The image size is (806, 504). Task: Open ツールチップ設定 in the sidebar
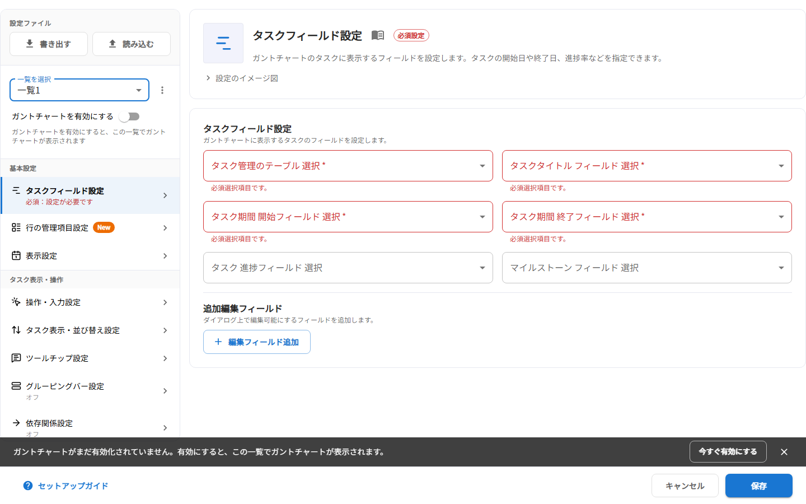(x=90, y=358)
